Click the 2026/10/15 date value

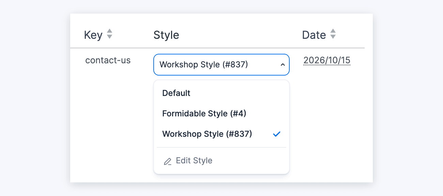(327, 61)
